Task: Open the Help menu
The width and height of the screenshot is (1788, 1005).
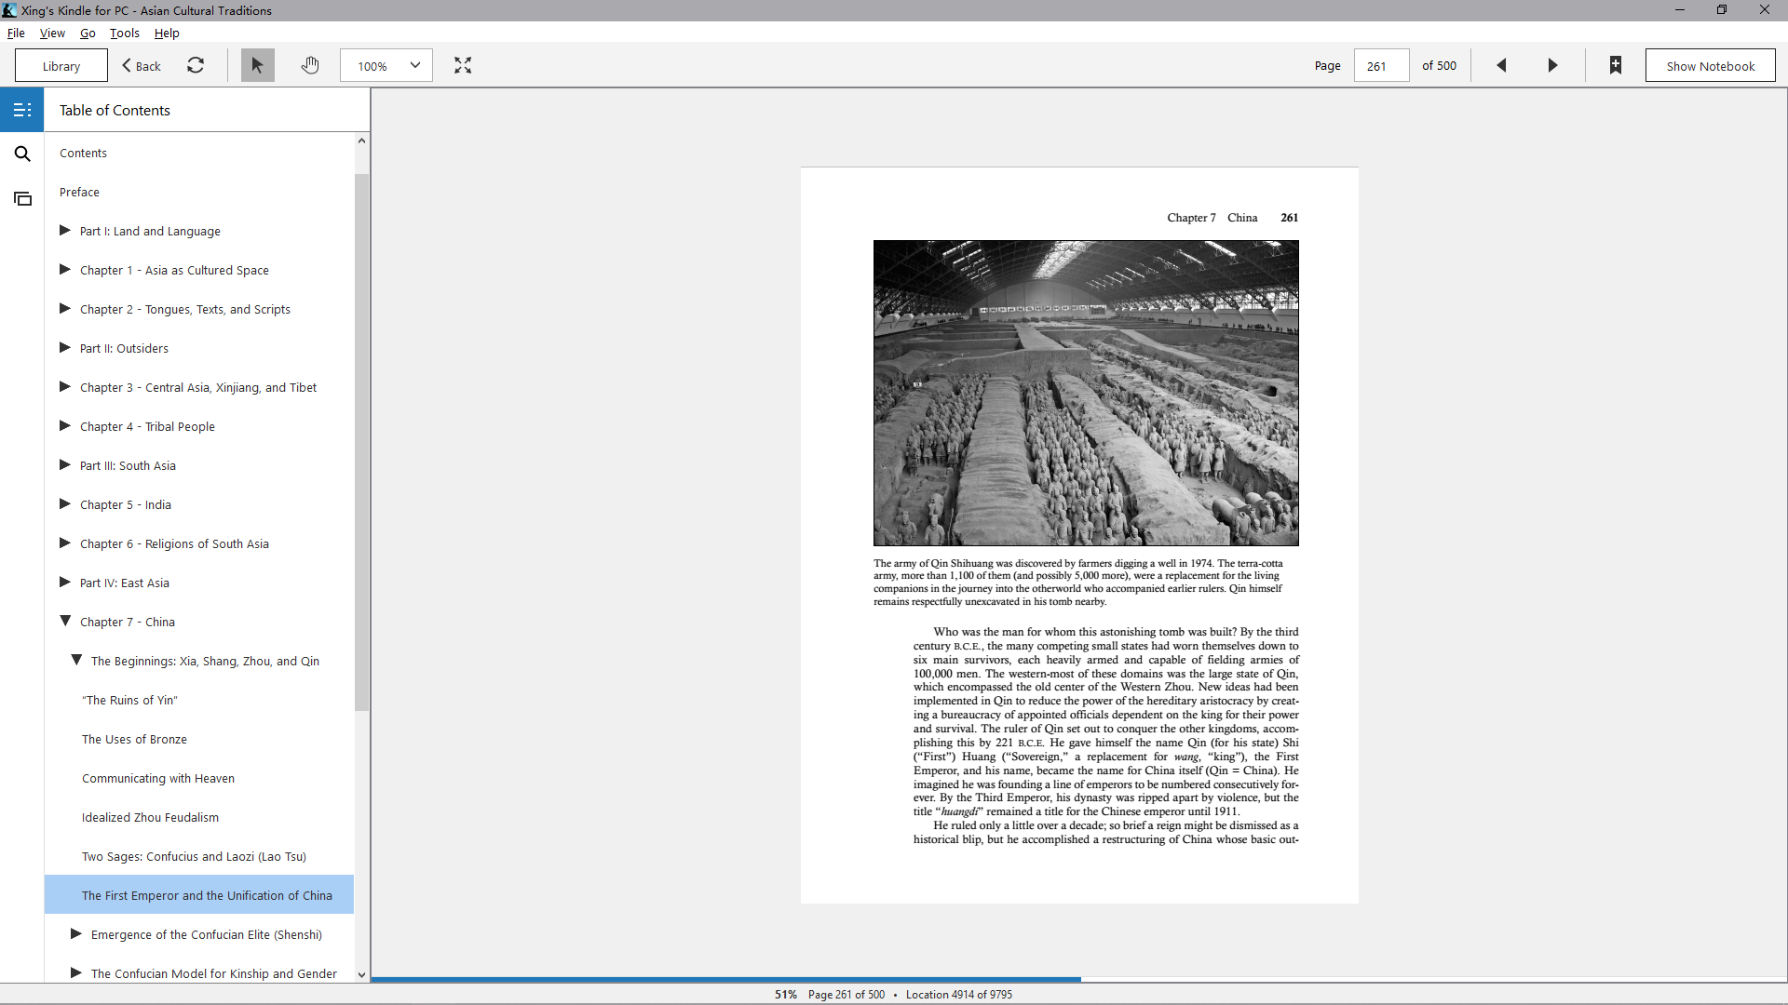Action: coord(167,33)
